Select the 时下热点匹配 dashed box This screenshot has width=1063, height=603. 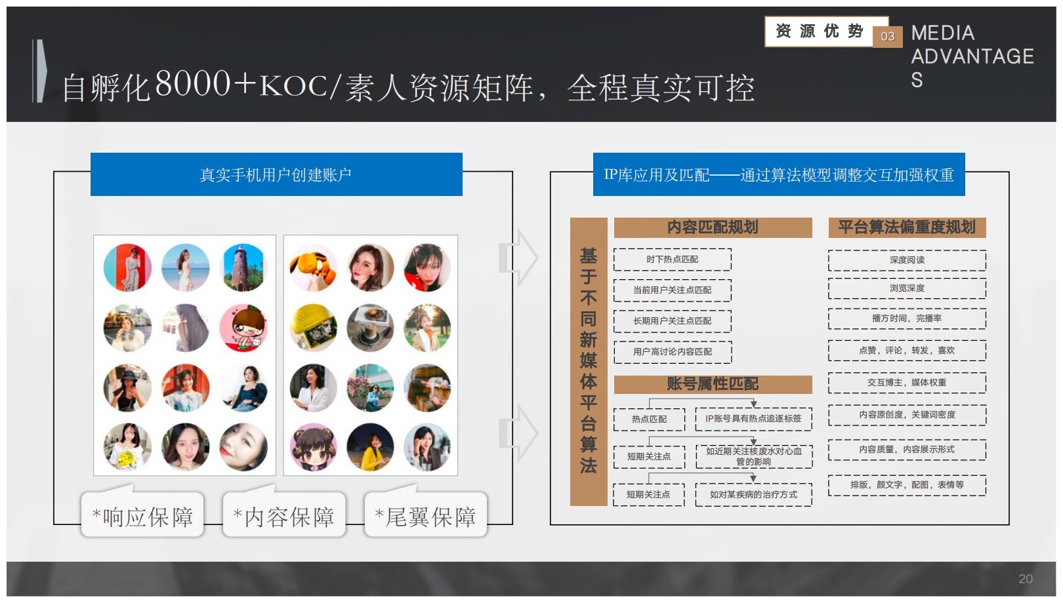click(x=672, y=260)
